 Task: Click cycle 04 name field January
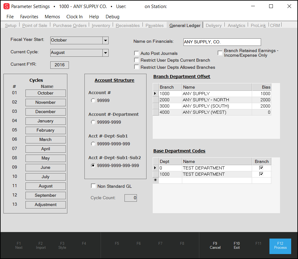coord(46,121)
